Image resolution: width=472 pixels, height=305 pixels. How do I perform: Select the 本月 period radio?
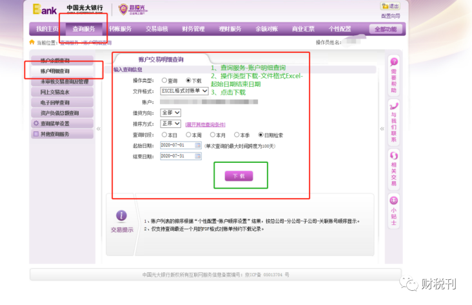(x=213, y=134)
